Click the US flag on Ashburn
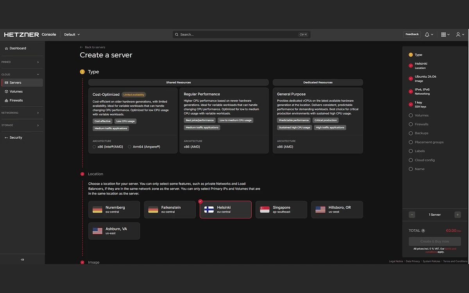The image size is (469, 293). click(97, 231)
